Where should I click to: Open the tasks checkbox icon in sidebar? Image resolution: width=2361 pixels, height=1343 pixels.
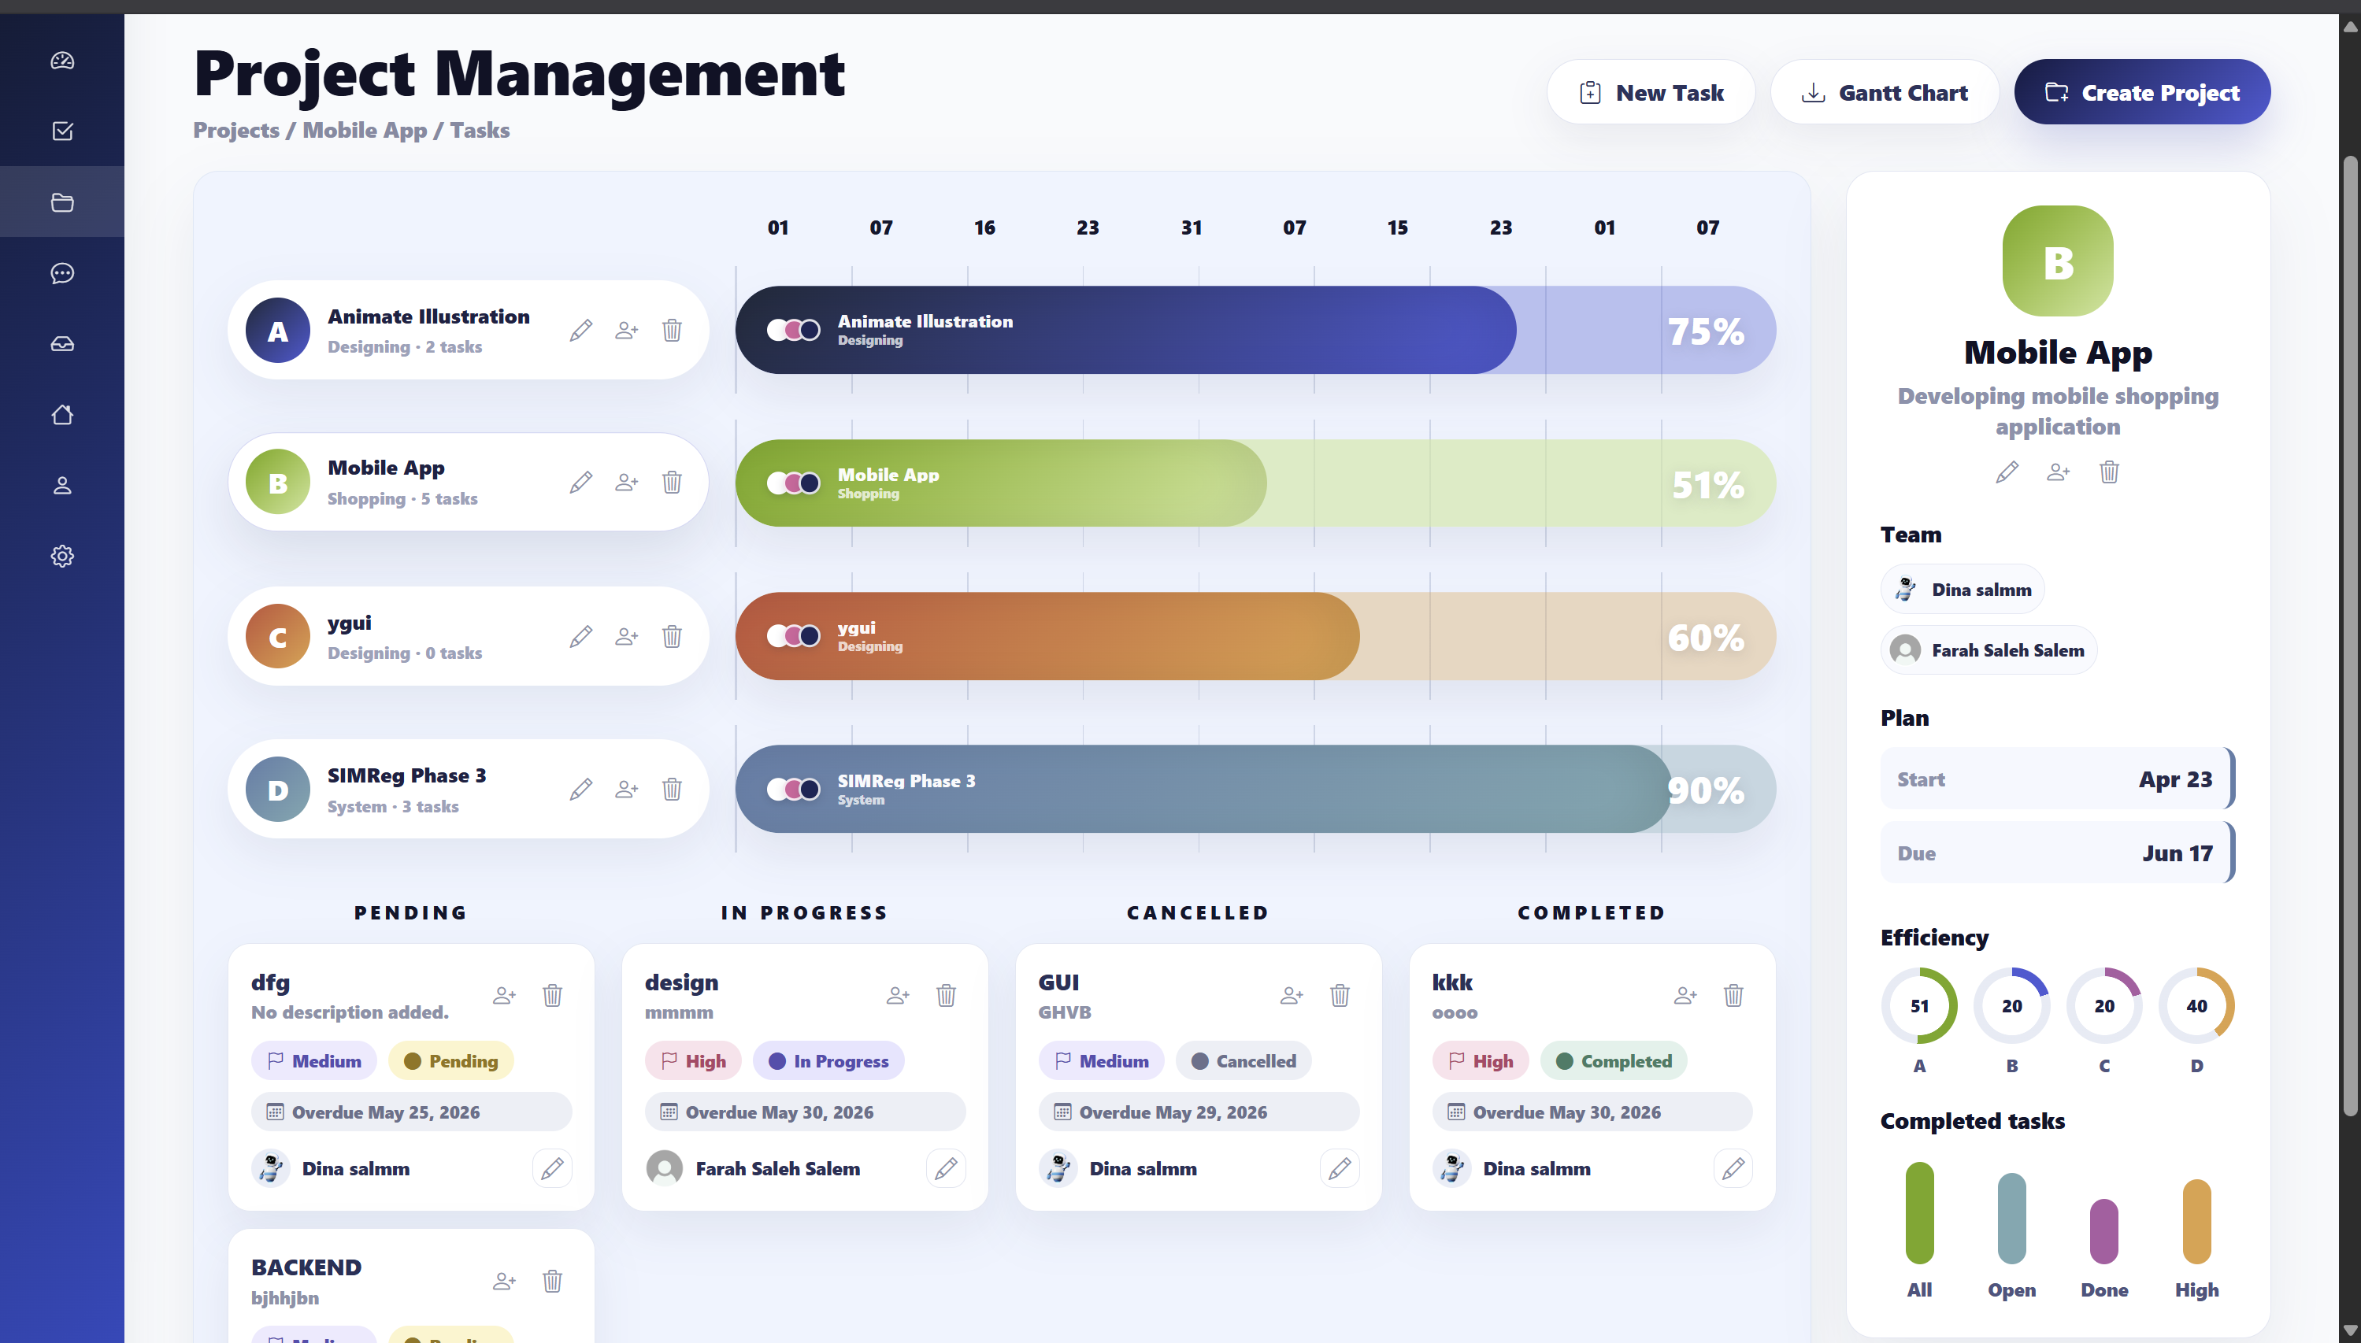coord(61,131)
